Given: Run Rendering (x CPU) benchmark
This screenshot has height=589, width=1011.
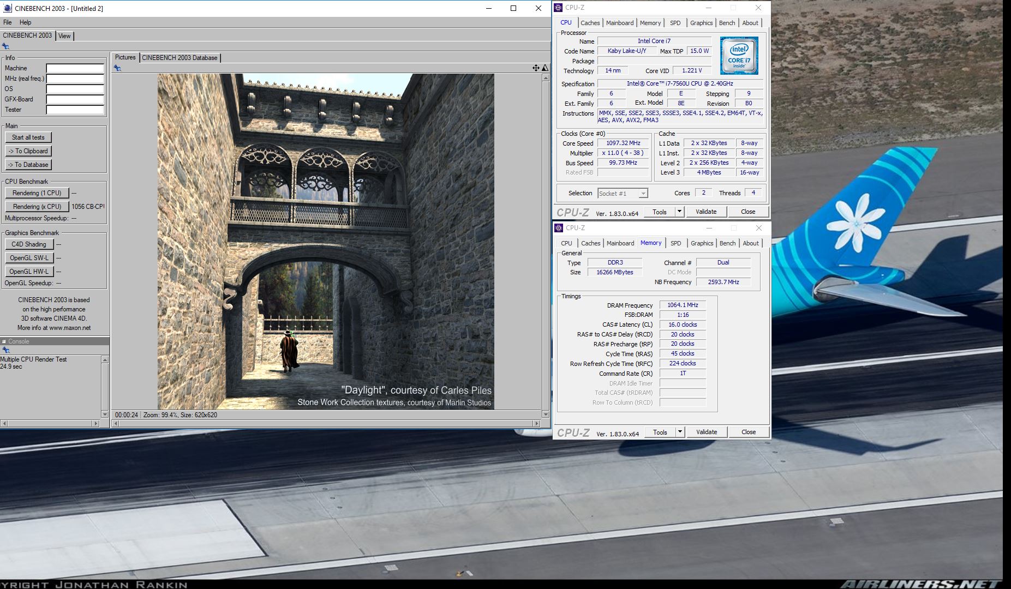Looking at the screenshot, I should coord(37,207).
